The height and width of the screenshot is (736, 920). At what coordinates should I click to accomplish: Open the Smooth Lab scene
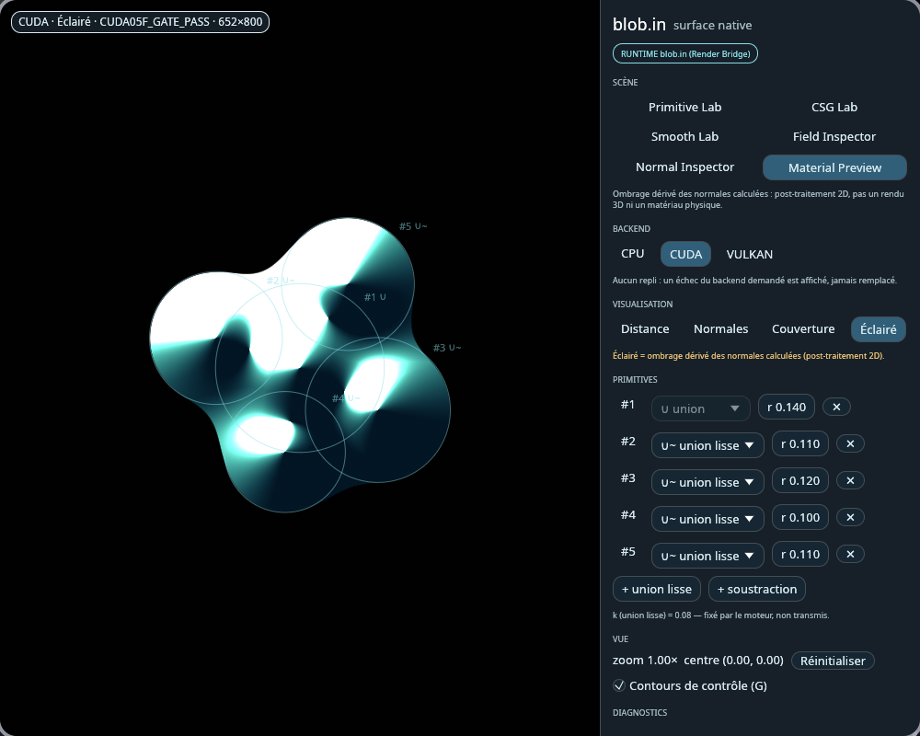pos(684,137)
